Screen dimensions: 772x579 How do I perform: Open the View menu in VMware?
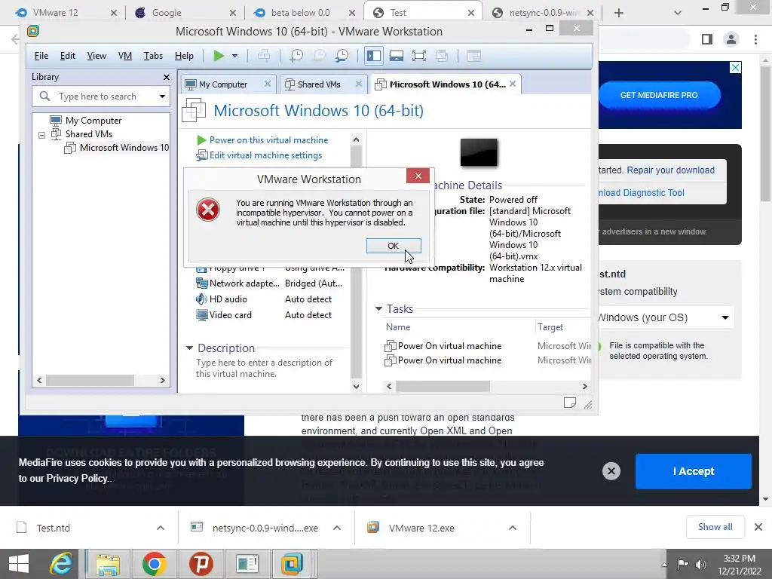point(96,56)
